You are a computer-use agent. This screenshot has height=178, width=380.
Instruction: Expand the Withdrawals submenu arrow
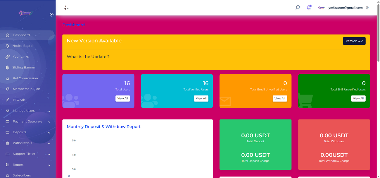point(49,143)
